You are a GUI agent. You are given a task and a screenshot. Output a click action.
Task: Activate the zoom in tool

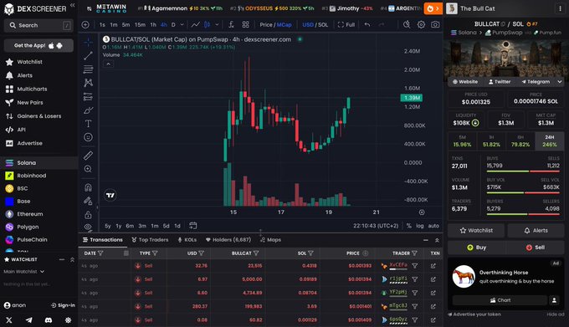pyautogui.click(x=88, y=169)
